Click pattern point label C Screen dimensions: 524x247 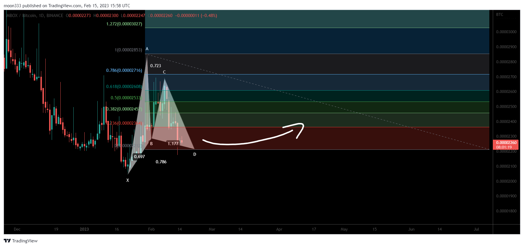pyautogui.click(x=164, y=72)
